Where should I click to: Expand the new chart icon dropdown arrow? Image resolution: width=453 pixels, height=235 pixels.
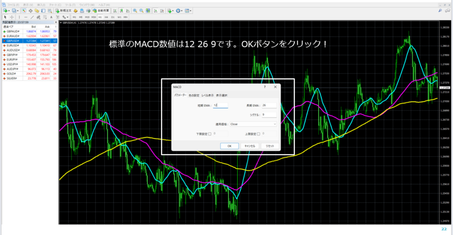(9, 10)
